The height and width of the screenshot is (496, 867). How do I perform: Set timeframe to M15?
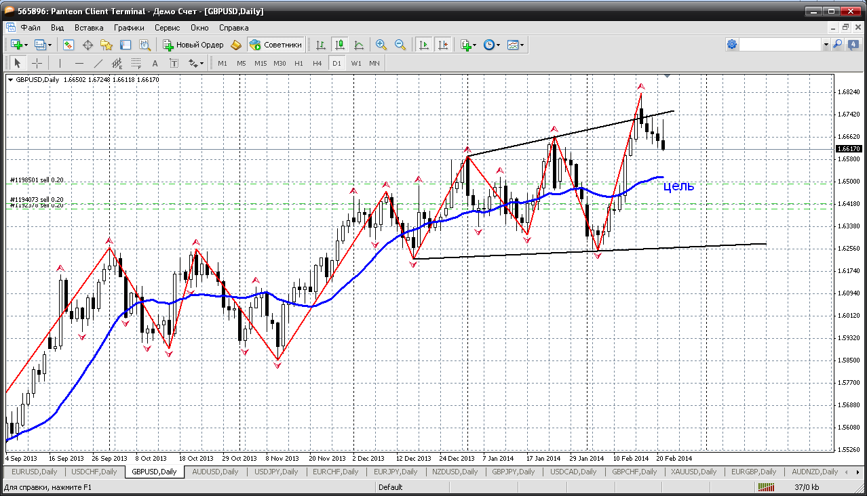coord(260,63)
